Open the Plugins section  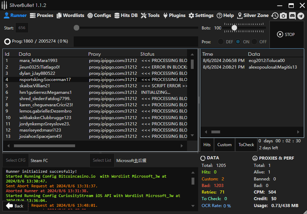tap(174, 16)
